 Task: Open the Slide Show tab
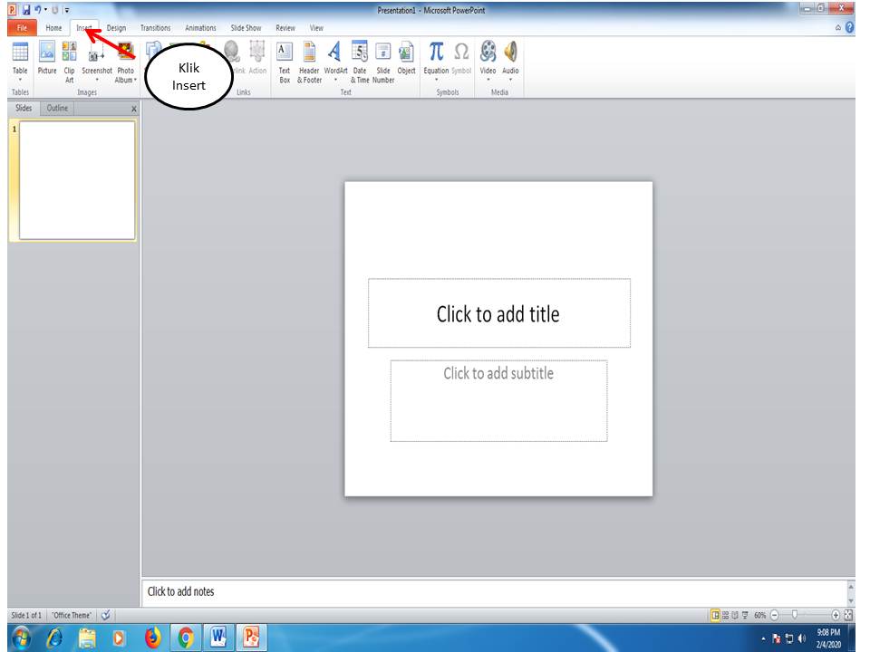[x=246, y=28]
